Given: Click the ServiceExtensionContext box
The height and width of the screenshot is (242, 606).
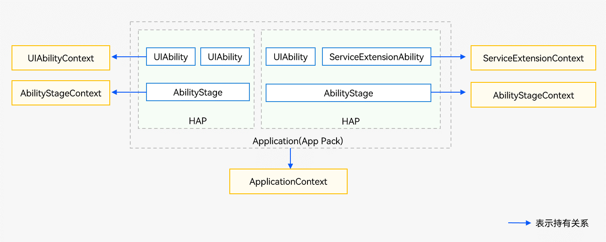Looking at the screenshot, I should (x=533, y=58).
